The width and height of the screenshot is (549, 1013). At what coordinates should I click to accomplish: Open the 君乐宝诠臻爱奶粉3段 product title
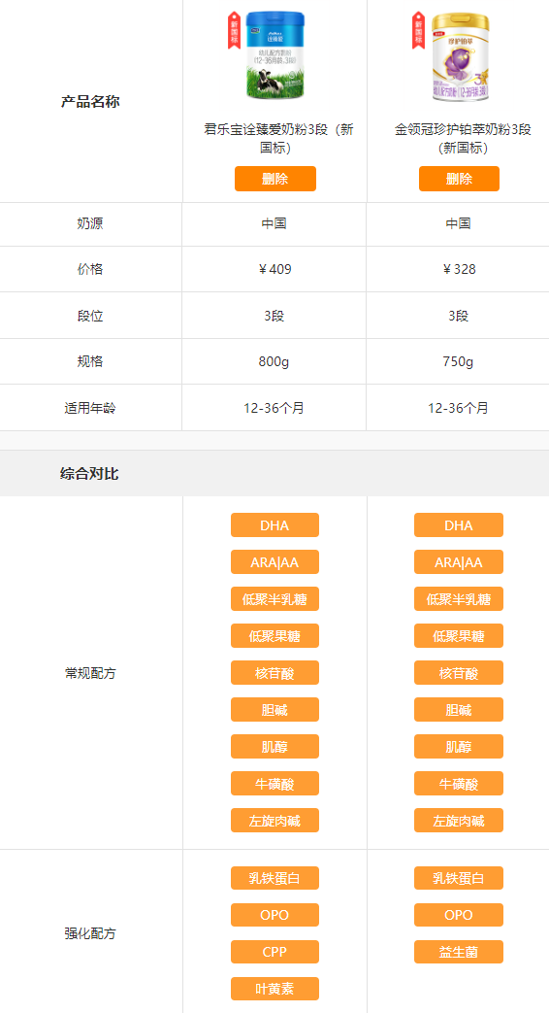[276, 138]
